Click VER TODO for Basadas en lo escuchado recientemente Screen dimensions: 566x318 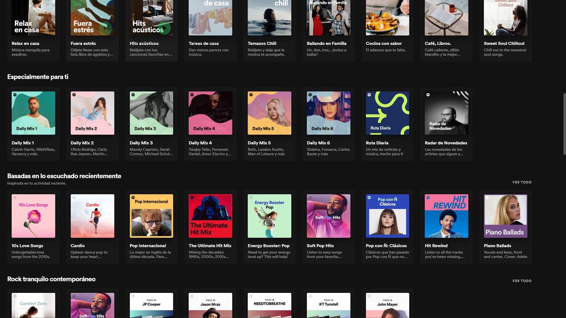(522, 182)
